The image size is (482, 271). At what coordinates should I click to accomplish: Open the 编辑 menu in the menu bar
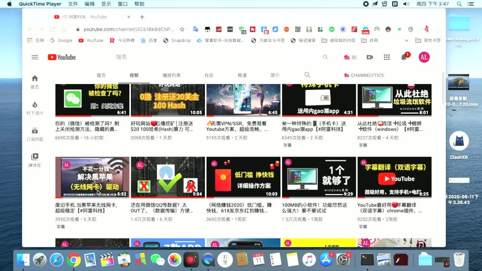point(90,4)
